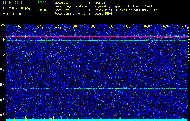Click the Receiving antenna label
This screenshot has height=121, width=190.
pyautogui.click(x=70, y=14)
